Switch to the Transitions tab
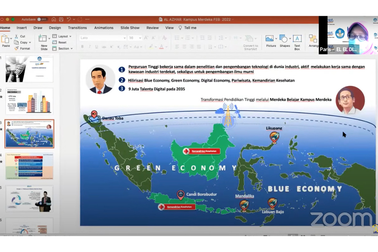This screenshot has height=252, width=378. point(77,28)
